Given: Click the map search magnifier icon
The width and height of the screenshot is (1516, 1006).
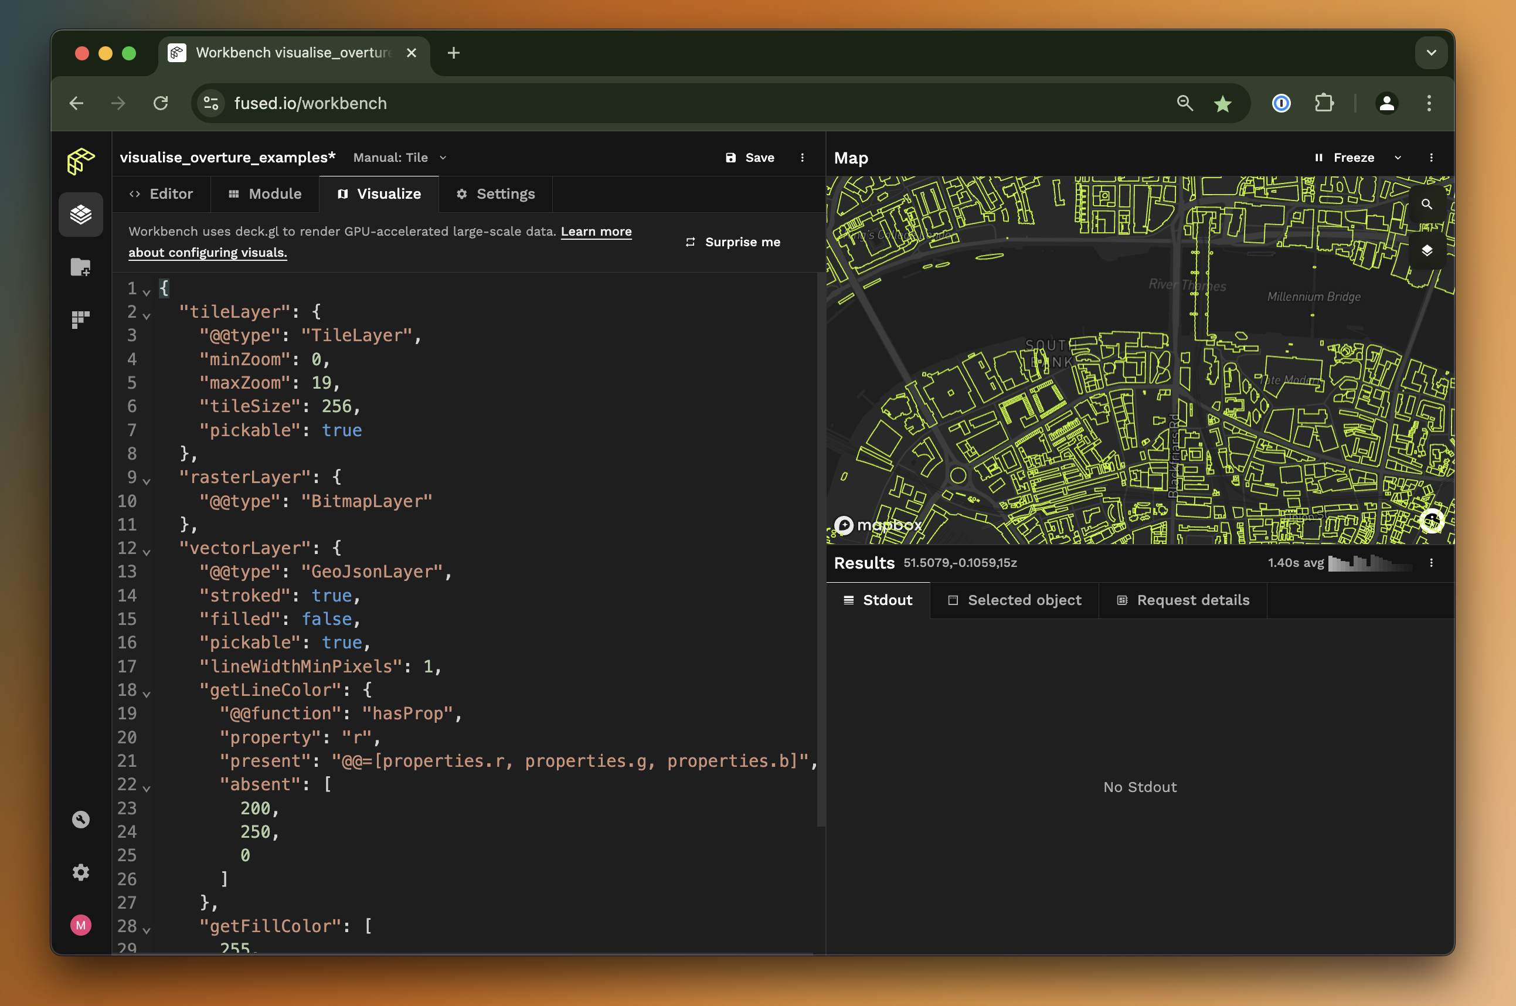Looking at the screenshot, I should [1426, 204].
